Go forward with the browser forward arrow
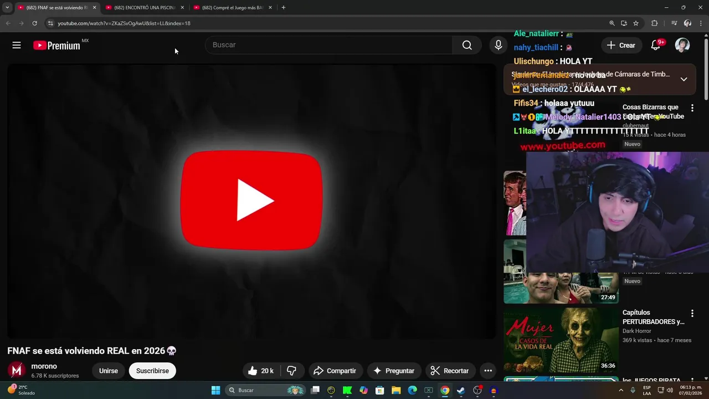Image resolution: width=709 pixels, height=399 pixels. (x=21, y=23)
